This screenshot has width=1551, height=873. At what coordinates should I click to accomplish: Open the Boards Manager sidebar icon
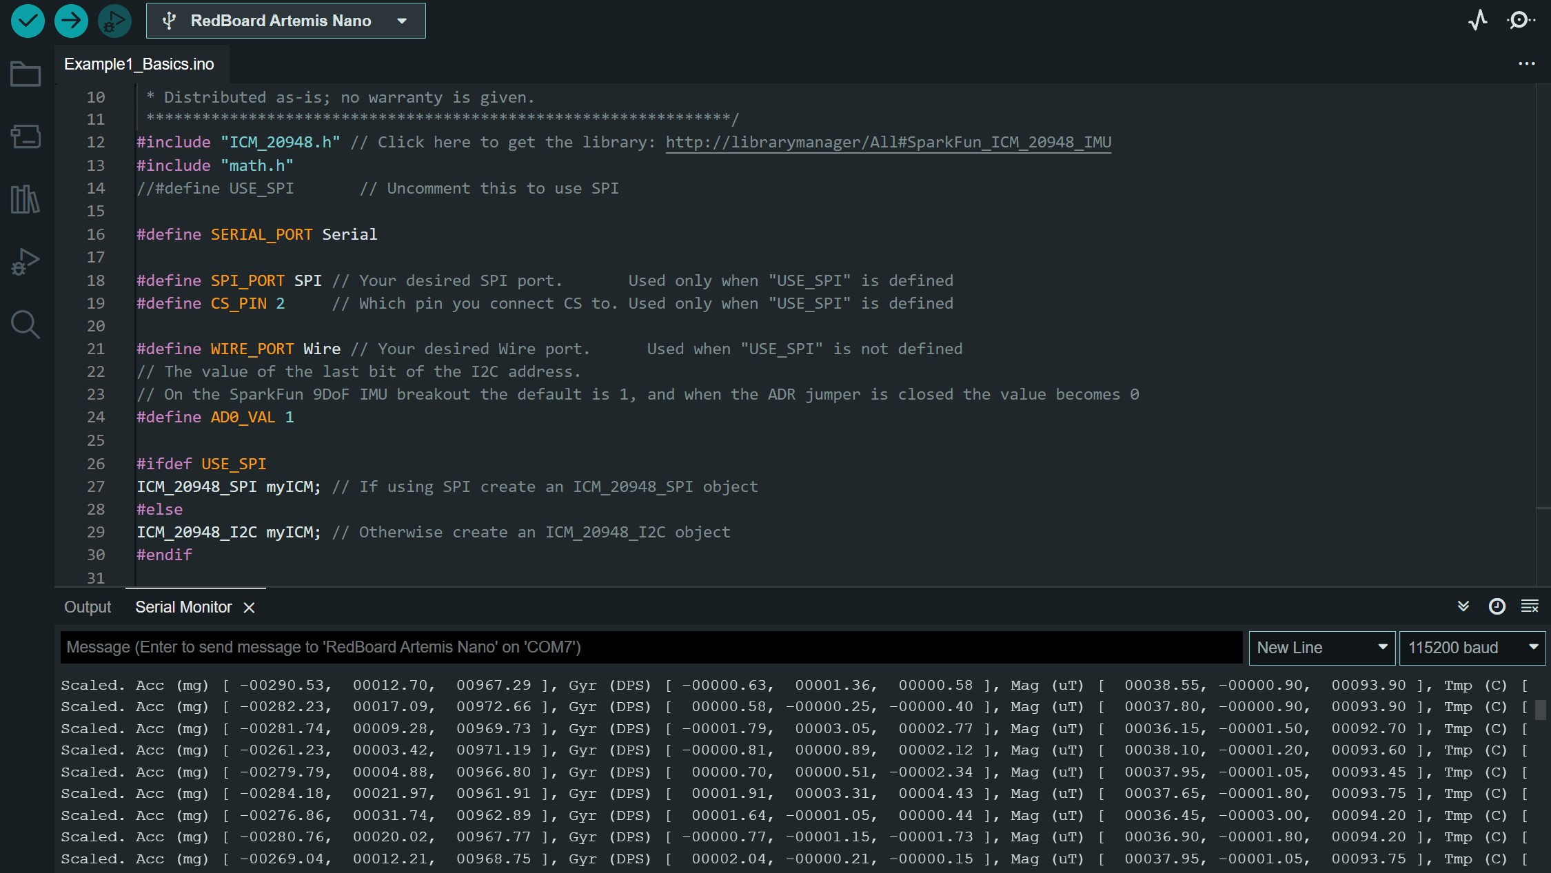point(26,136)
